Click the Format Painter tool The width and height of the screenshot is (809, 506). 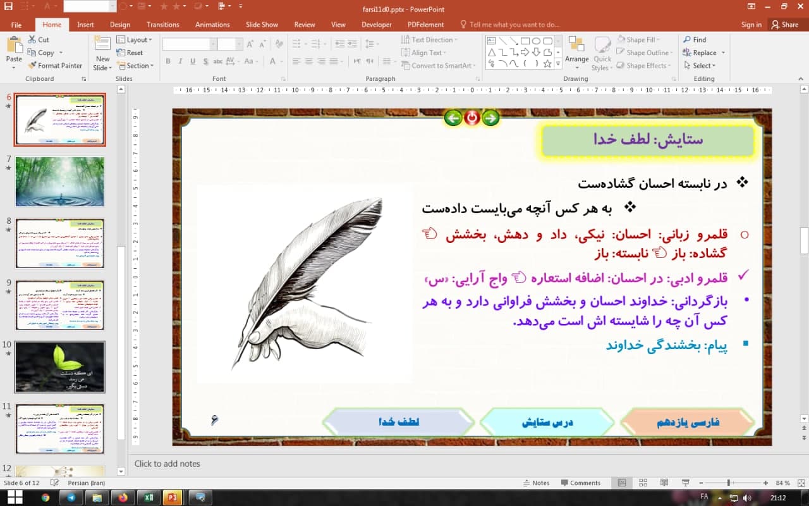point(54,65)
